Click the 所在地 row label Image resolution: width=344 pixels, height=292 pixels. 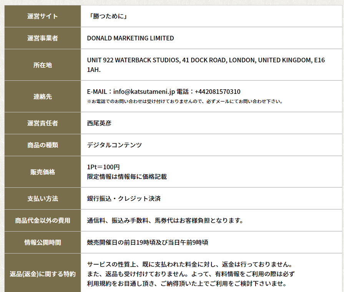[43, 65]
